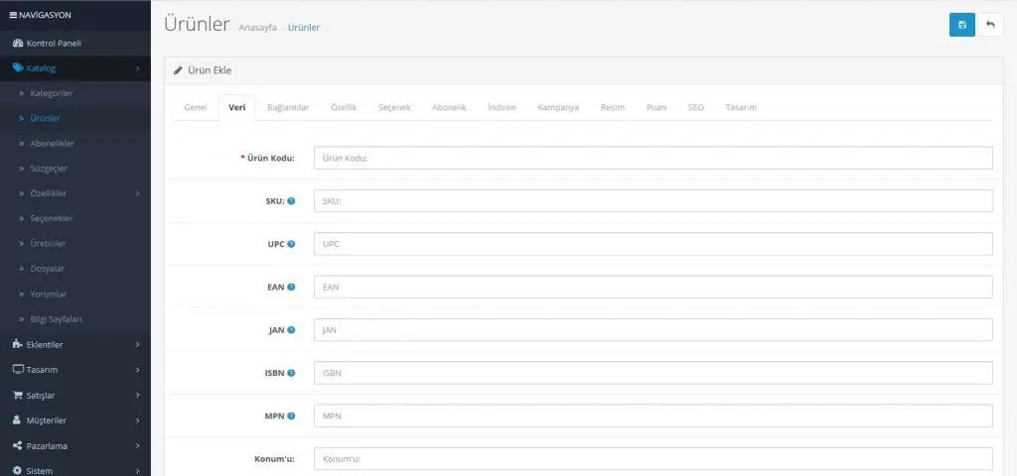Collapse the Katalog menu chevron

[x=137, y=68]
